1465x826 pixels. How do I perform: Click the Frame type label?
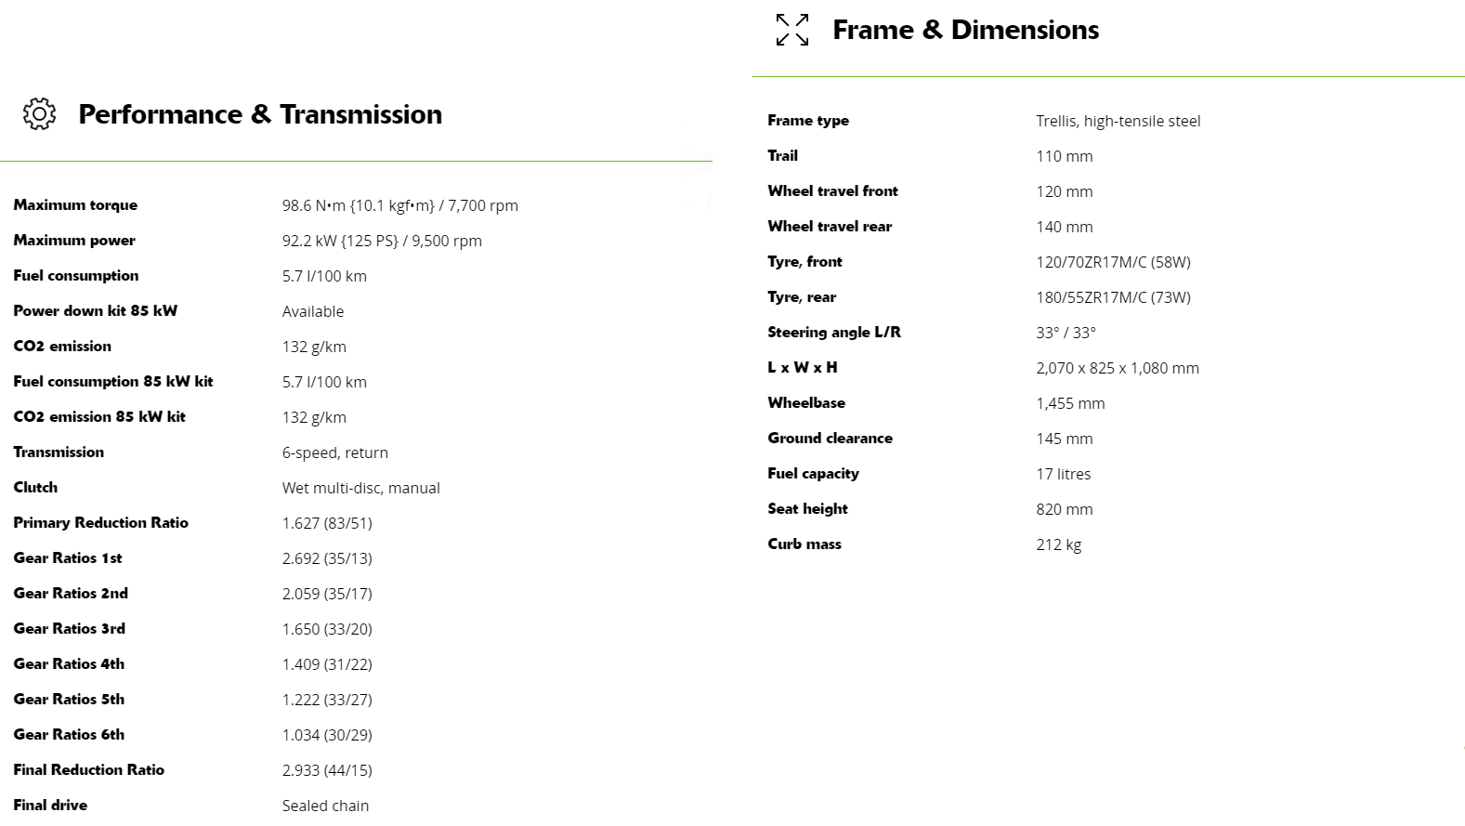pyautogui.click(x=808, y=121)
